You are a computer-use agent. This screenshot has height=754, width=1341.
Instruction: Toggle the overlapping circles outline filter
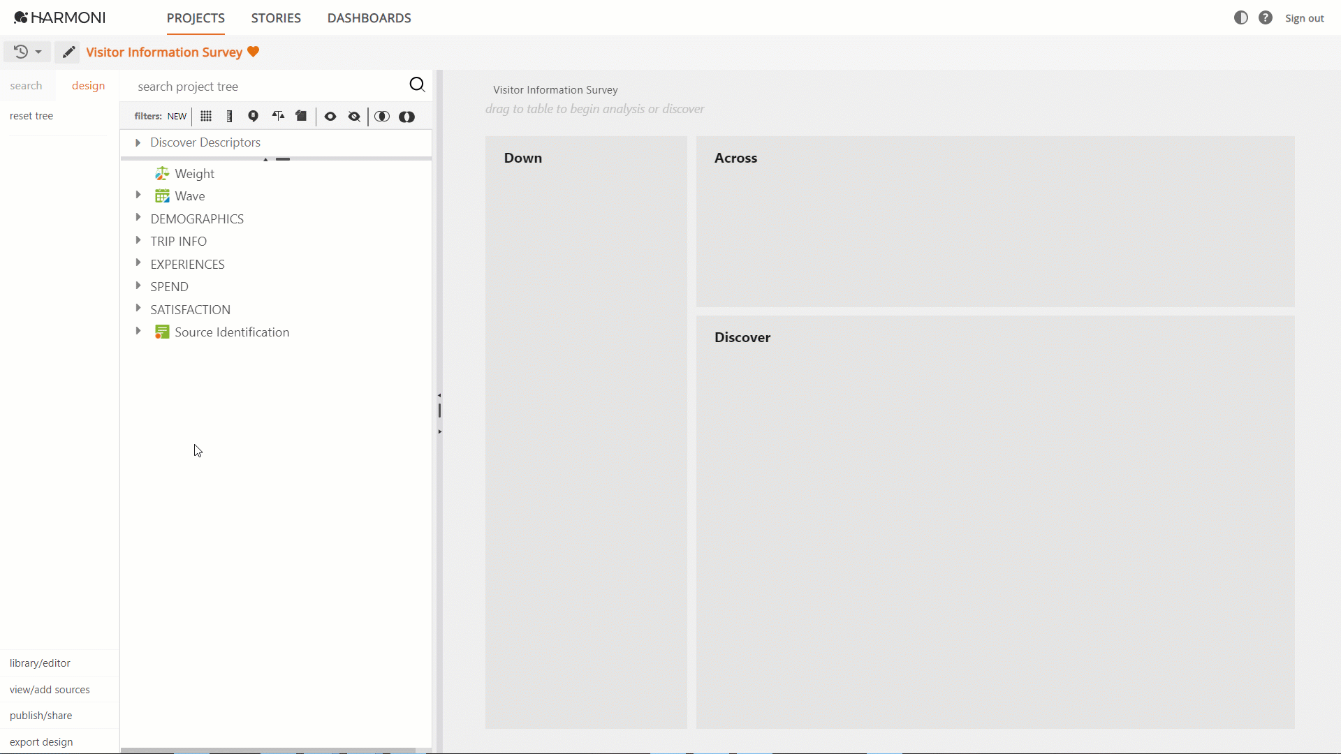(x=382, y=117)
